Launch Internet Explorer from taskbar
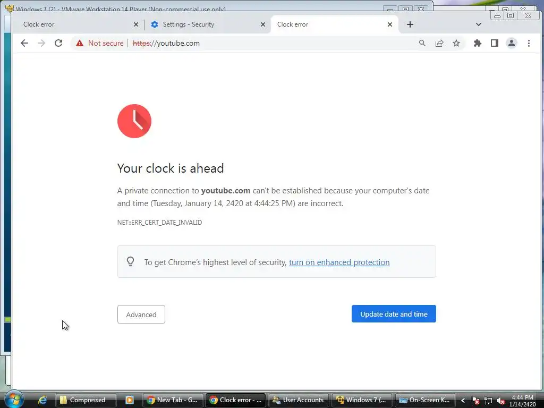The image size is (544, 408). (x=42, y=399)
